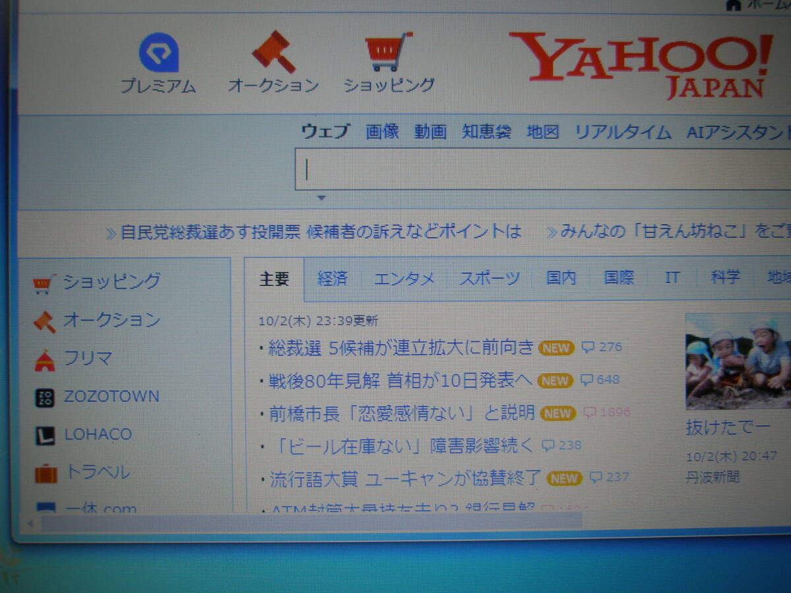Select the 画像 search tab
Screen dimensions: 791x593
382,131
